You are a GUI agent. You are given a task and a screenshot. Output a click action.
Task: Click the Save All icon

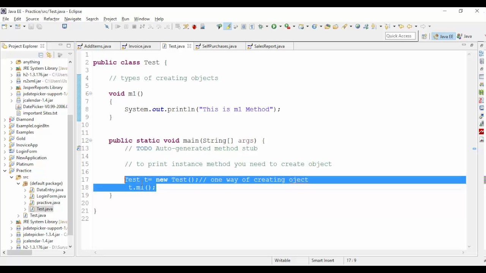[x=39, y=27]
